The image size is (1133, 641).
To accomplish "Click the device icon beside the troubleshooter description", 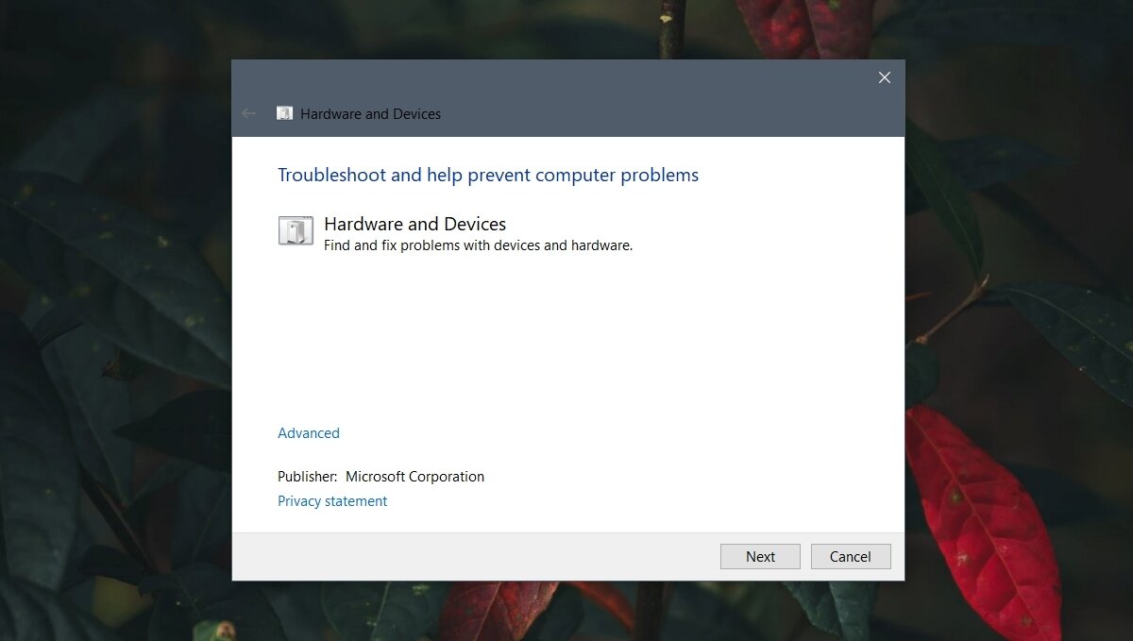I will pos(296,230).
